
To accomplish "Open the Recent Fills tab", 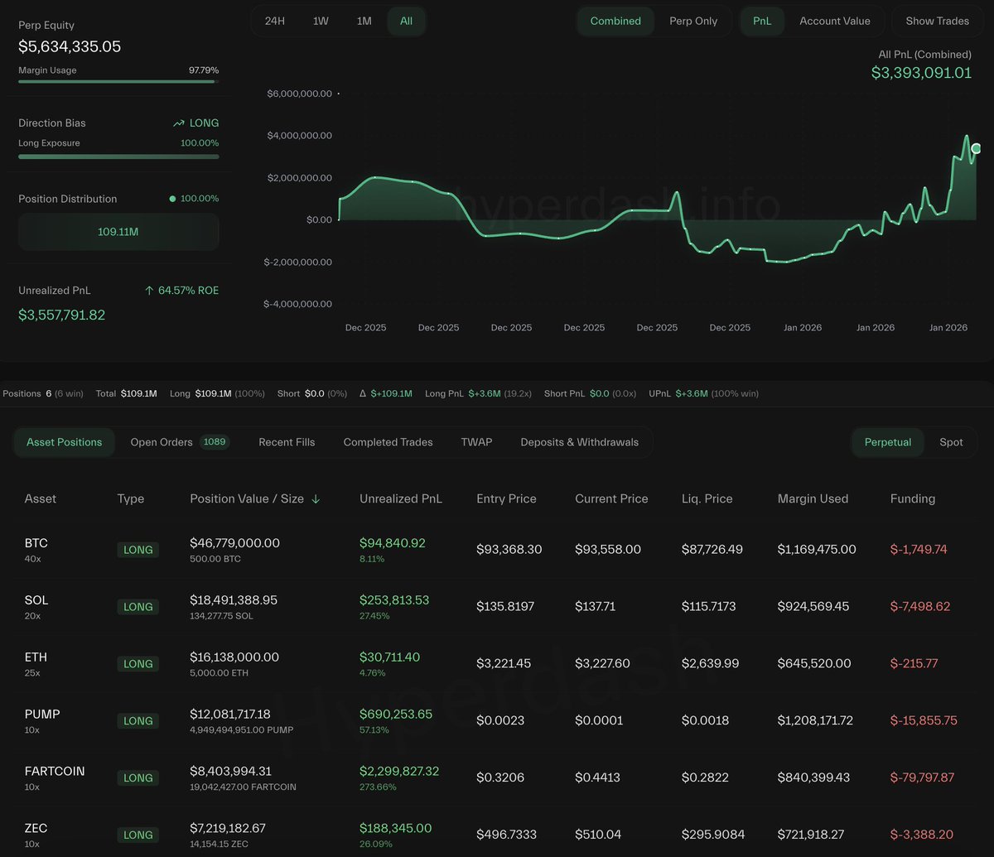I will (x=287, y=442).
